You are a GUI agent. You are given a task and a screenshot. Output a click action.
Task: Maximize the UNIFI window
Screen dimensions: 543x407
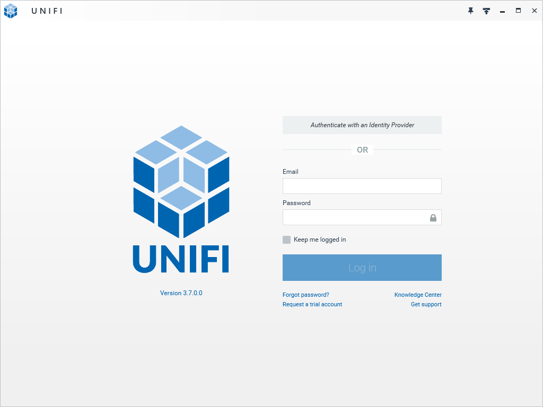(518, 11)
